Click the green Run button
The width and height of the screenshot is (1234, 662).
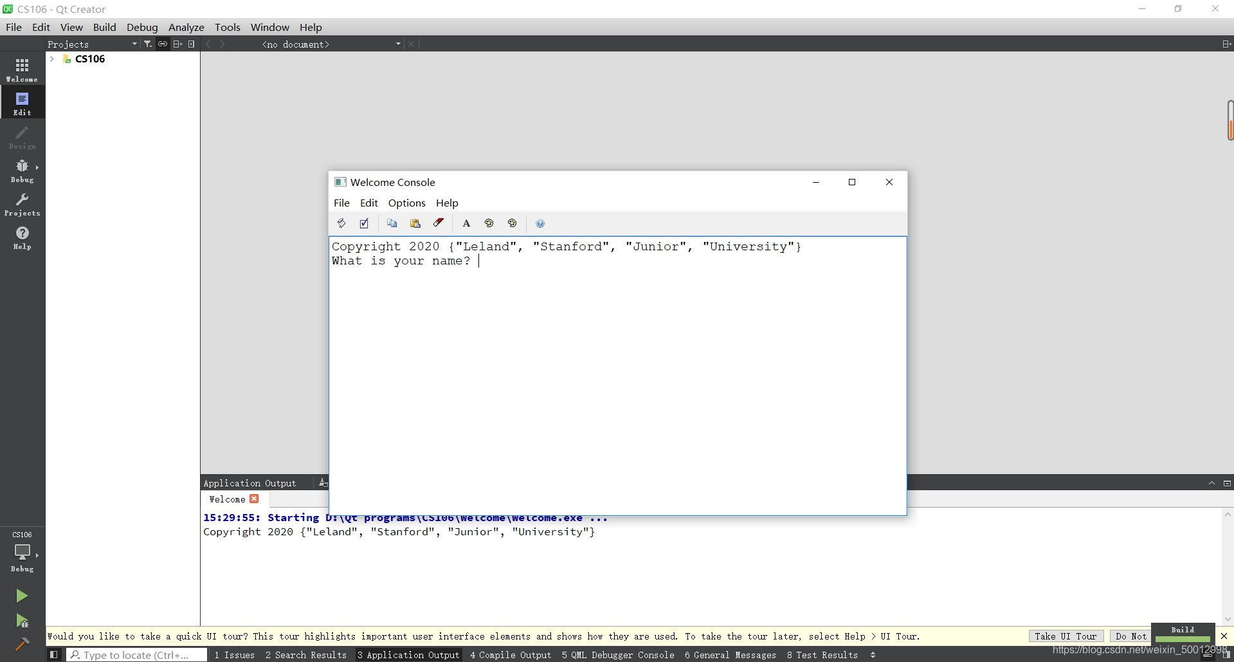(22, 596)
